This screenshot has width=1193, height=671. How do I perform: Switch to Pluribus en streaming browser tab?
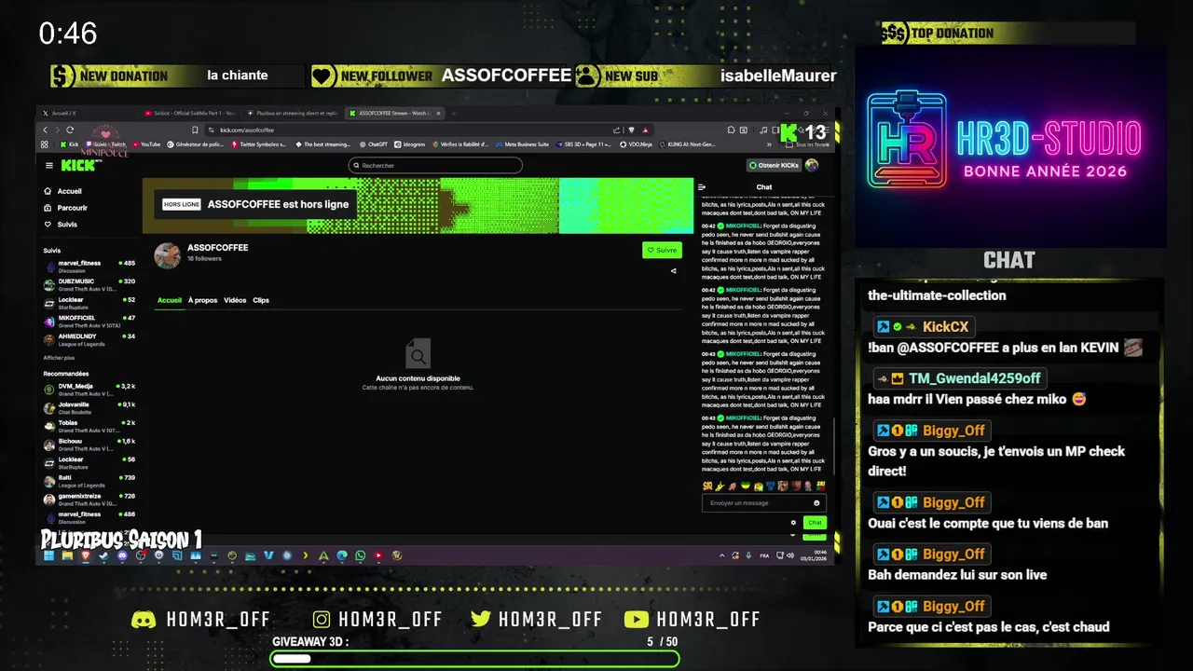(x=293, y=113)
